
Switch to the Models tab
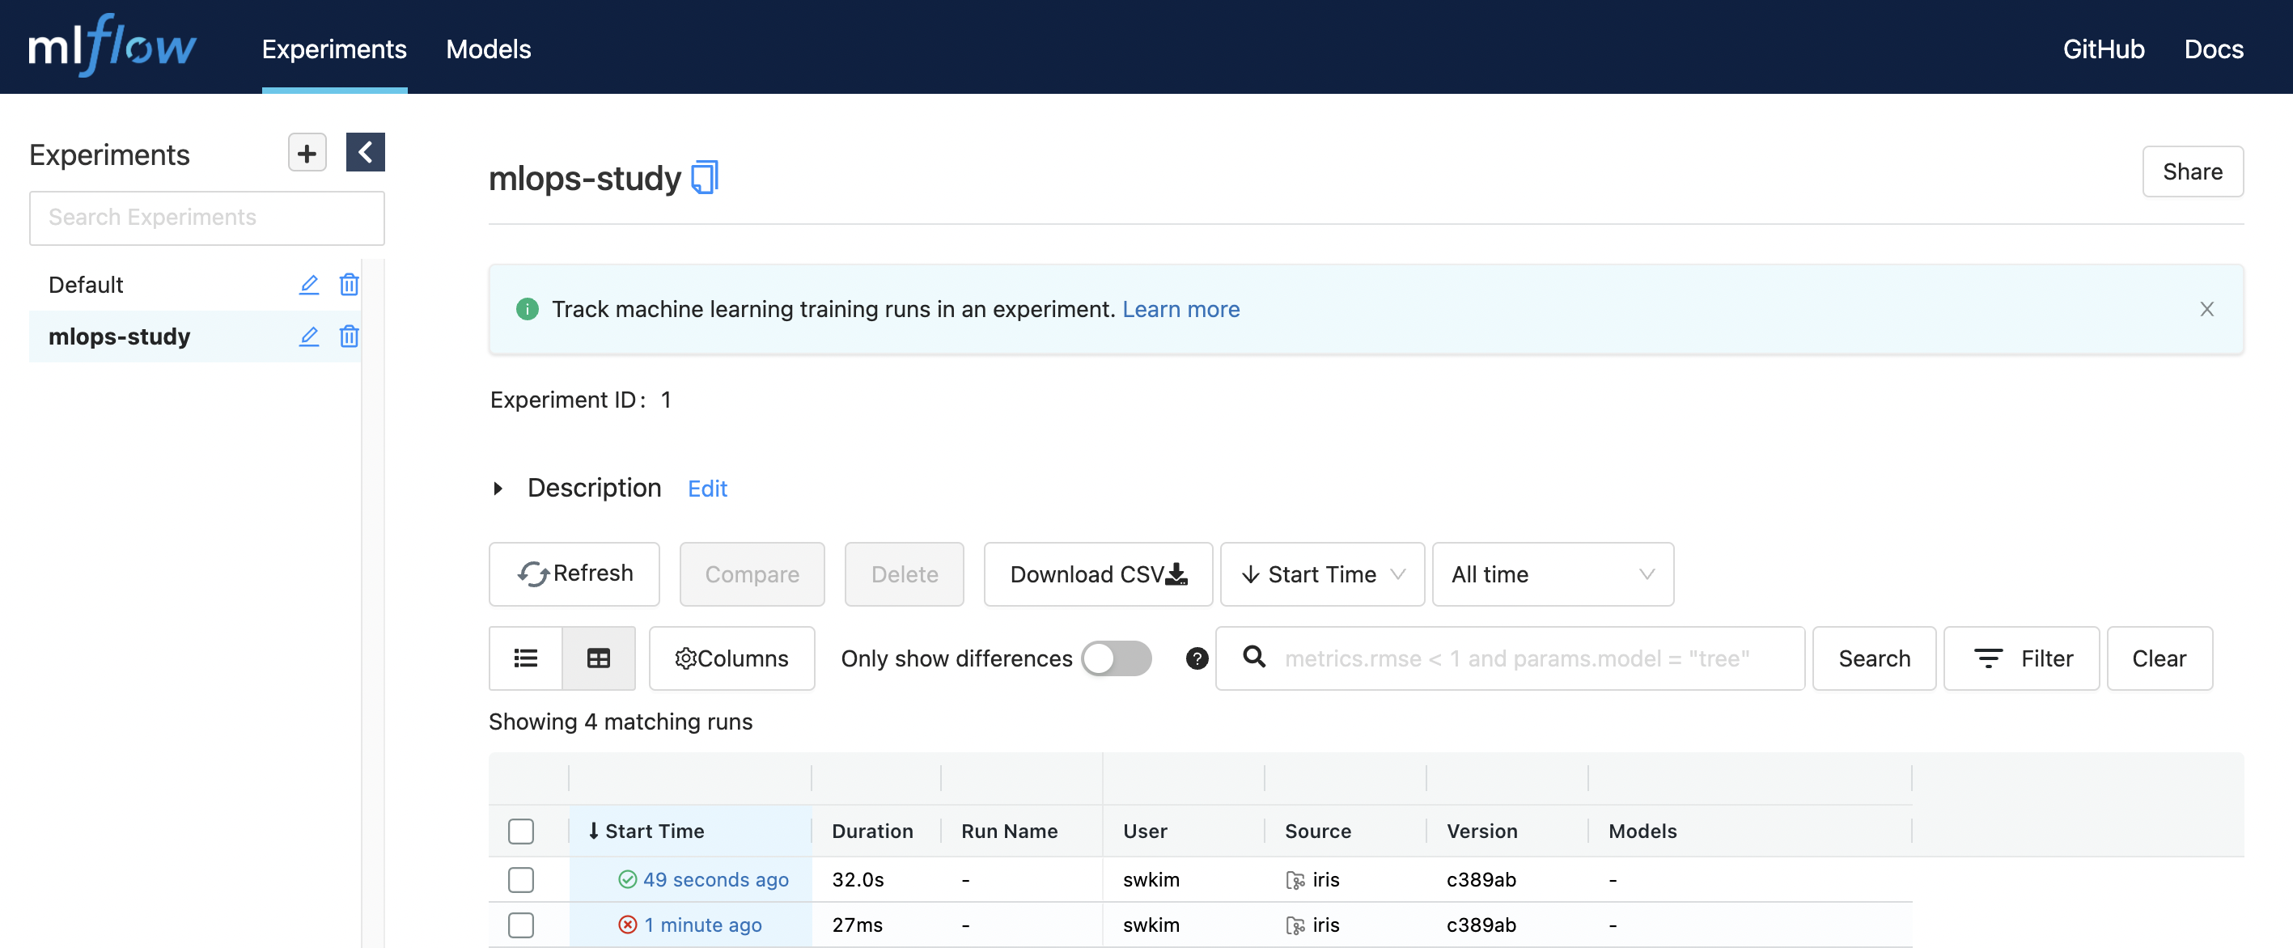point(487,49)
